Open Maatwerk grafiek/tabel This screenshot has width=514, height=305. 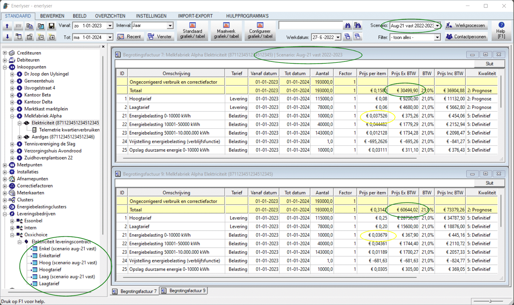point(226,30)
